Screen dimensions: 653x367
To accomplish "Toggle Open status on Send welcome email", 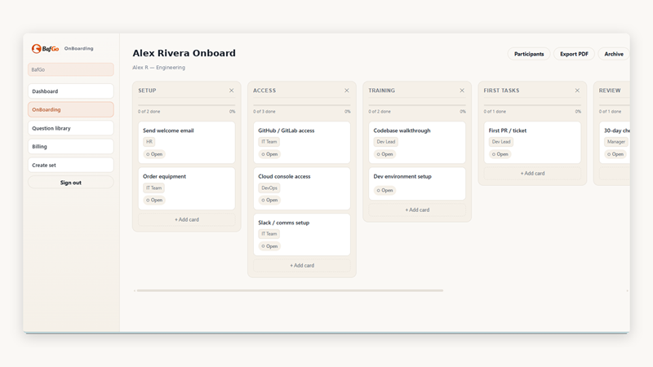I will pyautogui.click(x=154, y=154).
